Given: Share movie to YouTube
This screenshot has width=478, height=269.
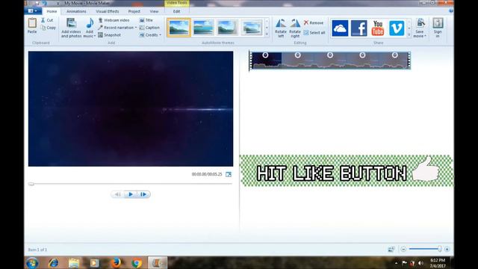Looking at the screenshot, I should 378,28.
